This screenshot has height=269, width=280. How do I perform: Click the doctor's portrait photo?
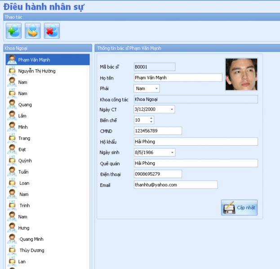pos(241,74)
